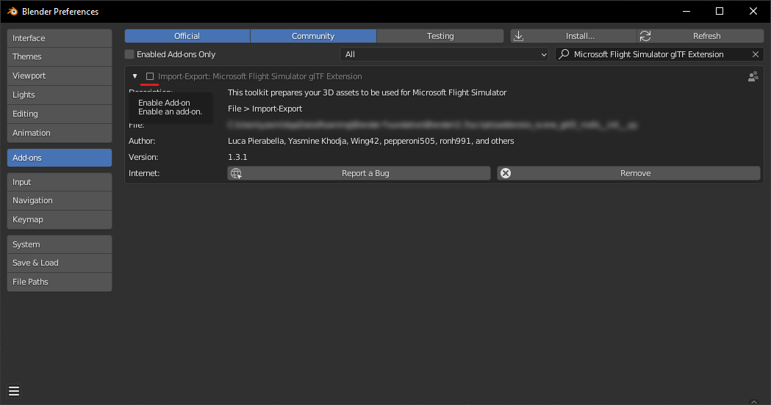Image resolution: width=771 pixels, height=405 pixels.
Task: Clear the add-on search text
Action: pos(756,54)
